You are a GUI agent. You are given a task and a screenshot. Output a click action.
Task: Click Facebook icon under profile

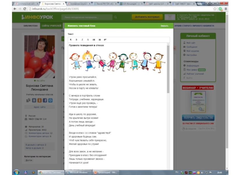(x=45, y=100)
